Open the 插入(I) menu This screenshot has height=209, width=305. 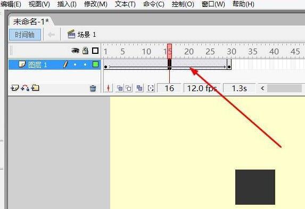coord(67,4)
